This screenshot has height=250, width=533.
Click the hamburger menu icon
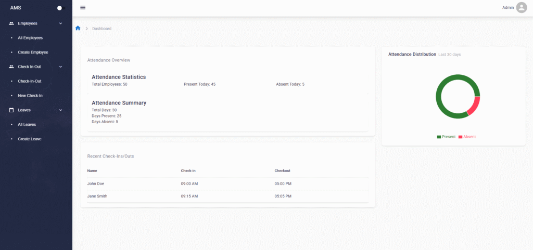[x=83, y=8]
